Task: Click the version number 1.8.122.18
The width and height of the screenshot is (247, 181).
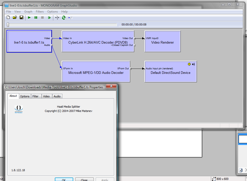Action: (x=18, y=170)
